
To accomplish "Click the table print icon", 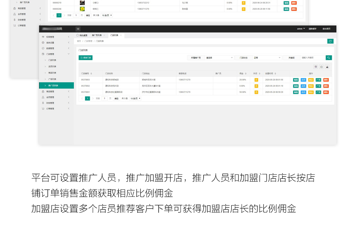I will coord(321,67).
